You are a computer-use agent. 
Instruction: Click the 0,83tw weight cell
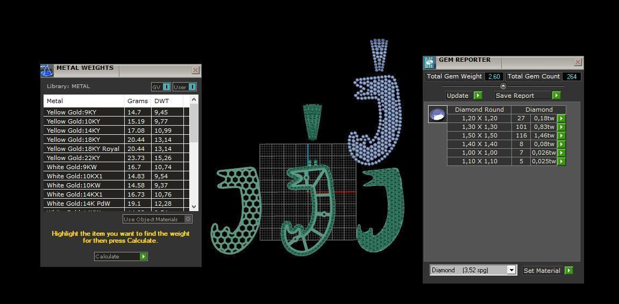pos(544,127)
